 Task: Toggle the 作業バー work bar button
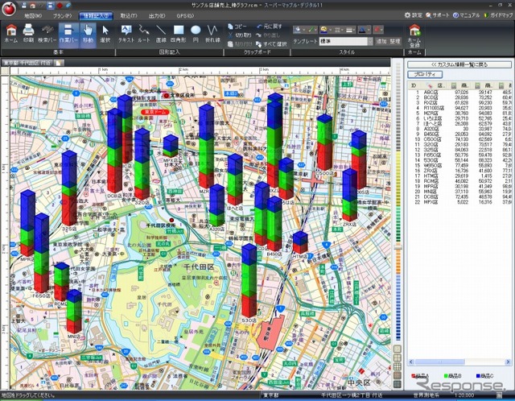pos(68,34)
